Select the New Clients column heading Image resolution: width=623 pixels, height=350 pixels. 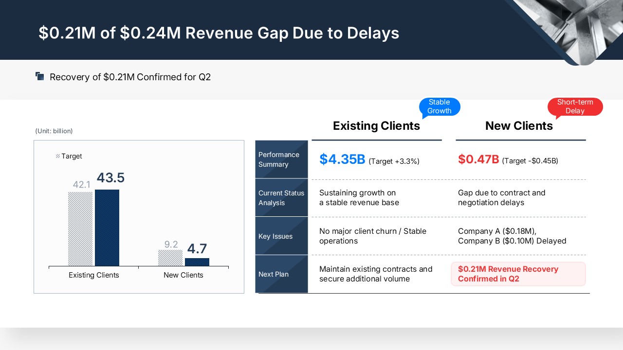coord(519,126)
